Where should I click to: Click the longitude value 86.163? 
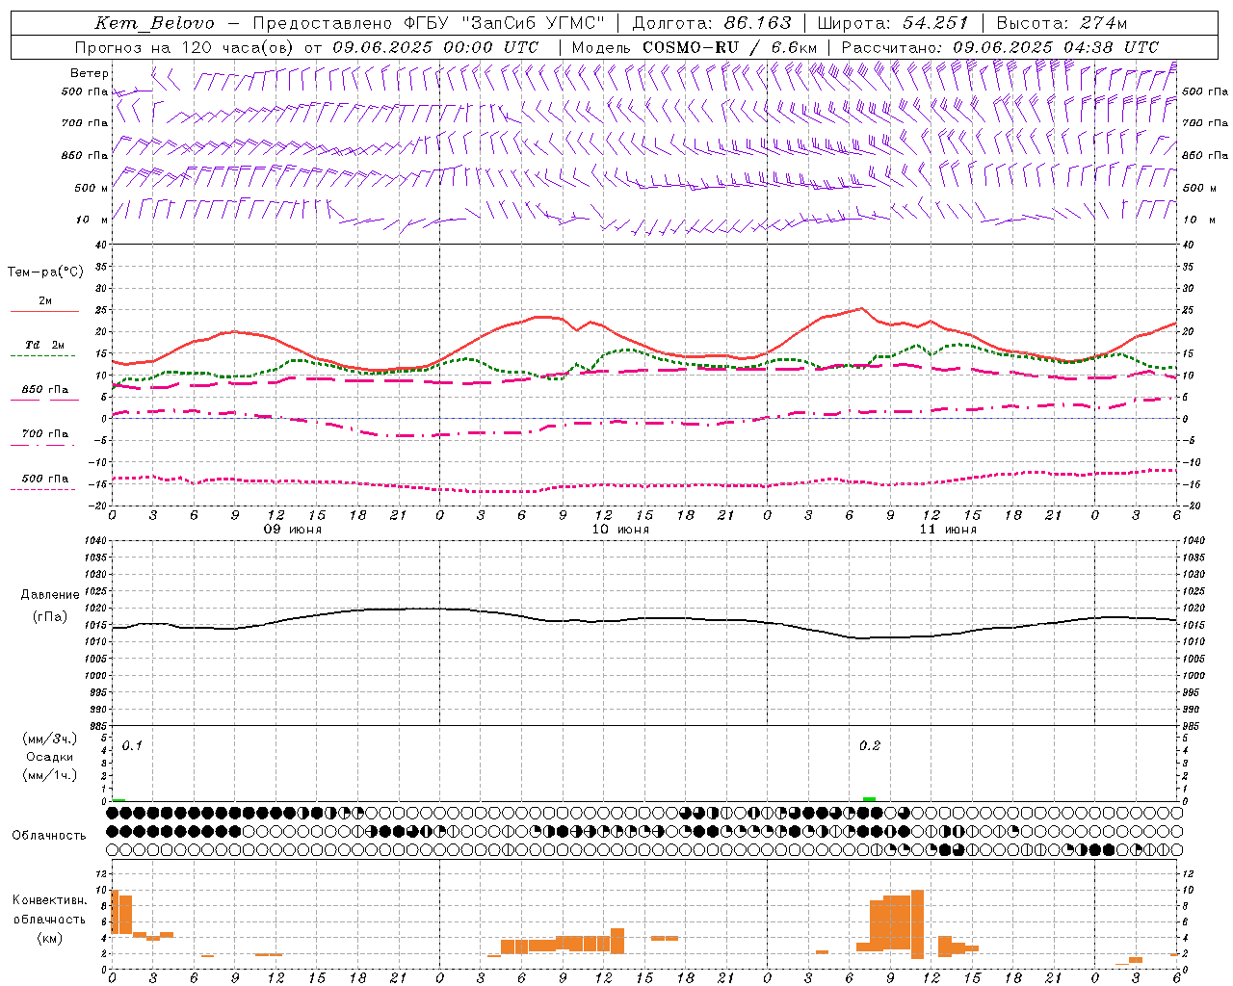pos(757,23)
